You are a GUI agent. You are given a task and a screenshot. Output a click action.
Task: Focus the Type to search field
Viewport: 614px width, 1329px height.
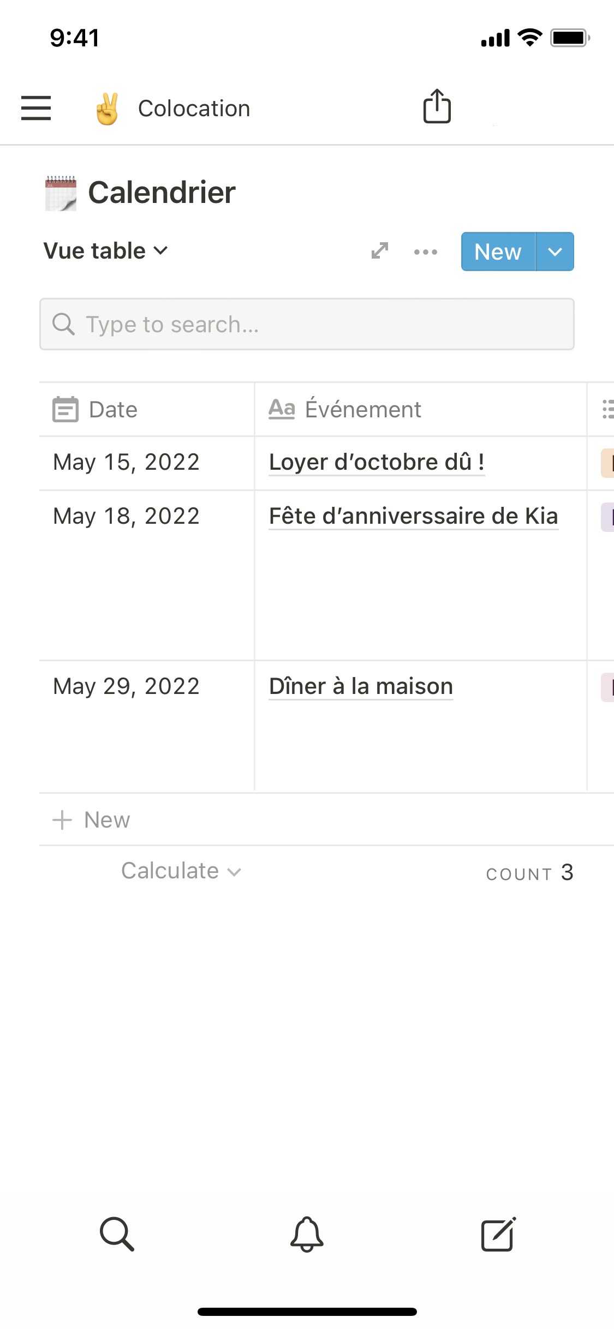coord(307,324)
